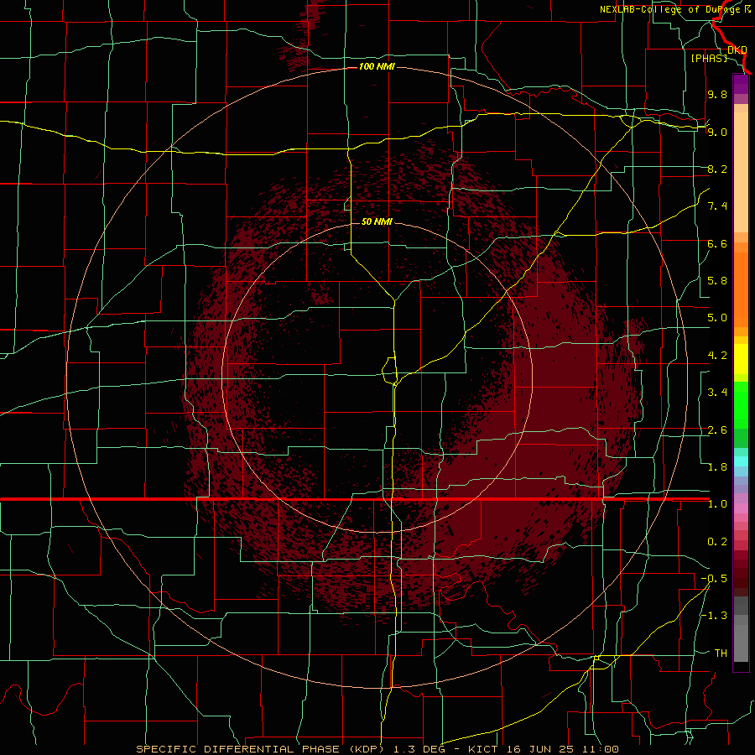Click the DKD unit label
755x755 pixels.
coord(737,50)
